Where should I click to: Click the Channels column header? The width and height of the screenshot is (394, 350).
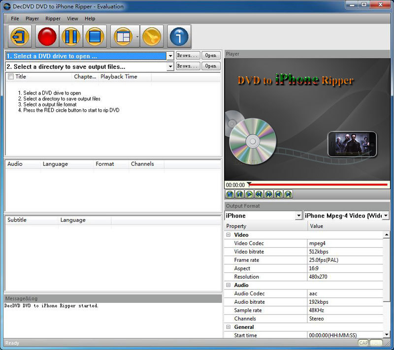point(146,164)
